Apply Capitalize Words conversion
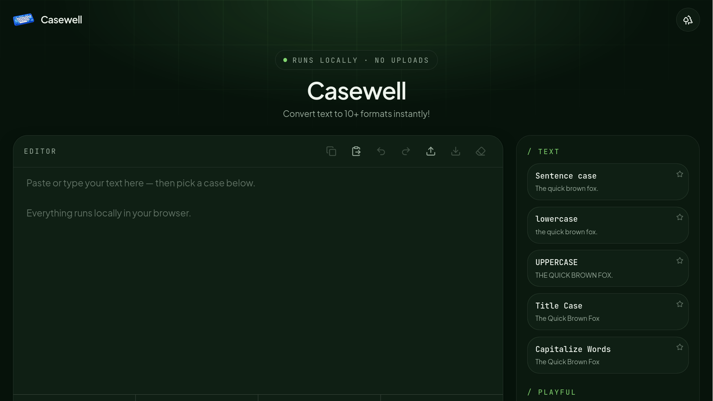 pyautogui.click(x=608, y=355)
